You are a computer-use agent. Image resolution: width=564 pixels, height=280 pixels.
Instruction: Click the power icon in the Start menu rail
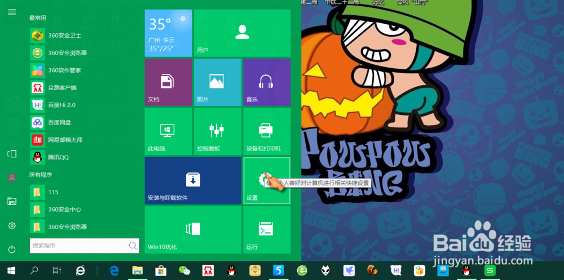(x=12, y=249)
